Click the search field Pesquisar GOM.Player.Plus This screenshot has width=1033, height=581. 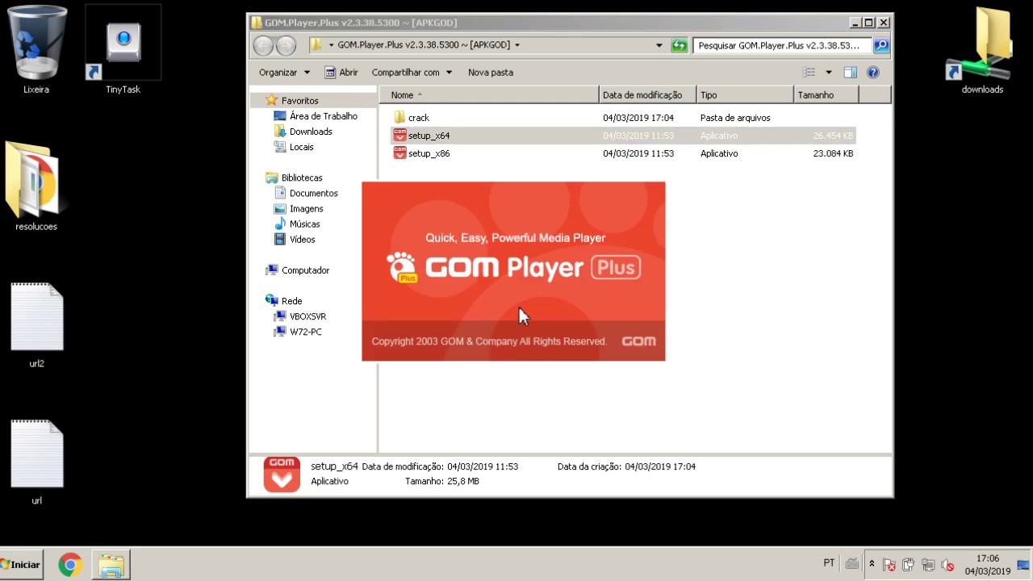tap(782, 45)
